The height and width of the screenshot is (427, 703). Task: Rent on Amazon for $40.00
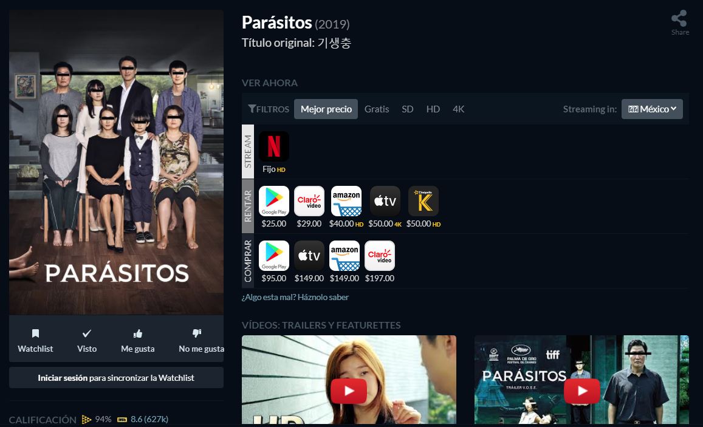click(x=346, y=200)
